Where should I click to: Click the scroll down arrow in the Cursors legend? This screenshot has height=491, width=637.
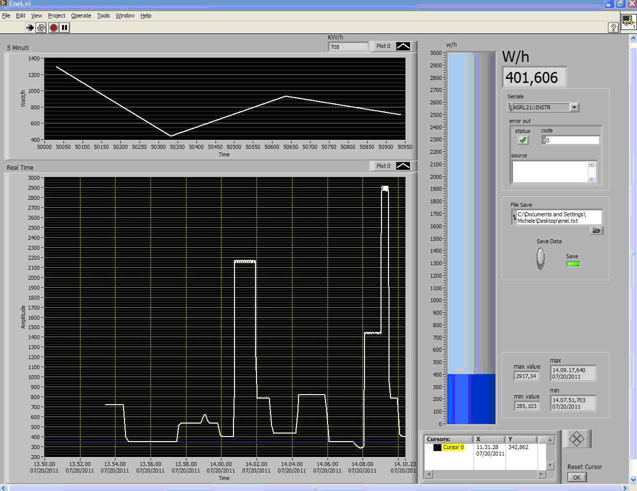pos(550,466)
